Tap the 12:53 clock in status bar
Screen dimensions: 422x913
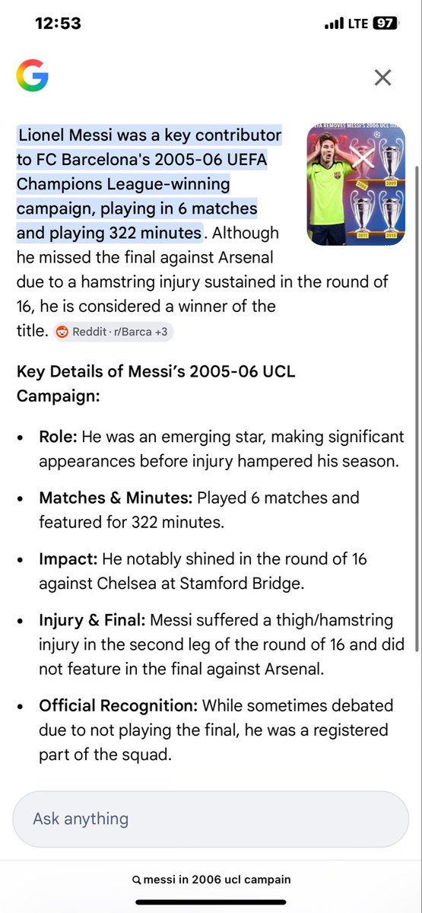(x=58, y=24)
